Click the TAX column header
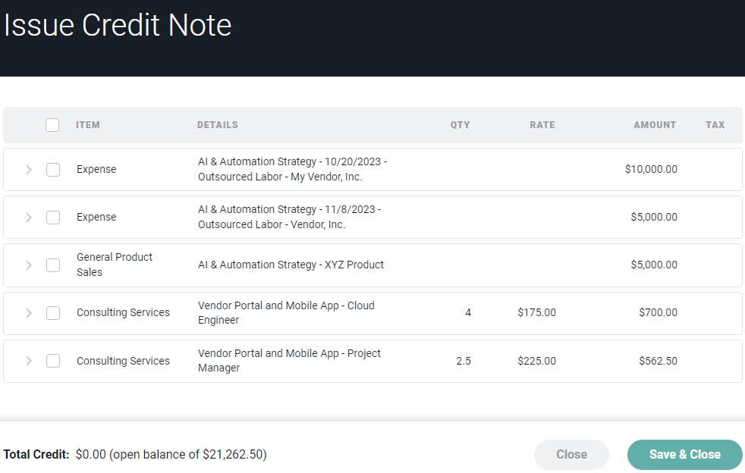 tap(715, 125)
